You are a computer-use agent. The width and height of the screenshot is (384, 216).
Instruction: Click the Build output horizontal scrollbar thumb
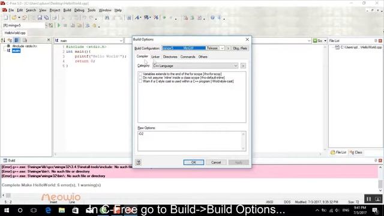click(x=8, y=195)
